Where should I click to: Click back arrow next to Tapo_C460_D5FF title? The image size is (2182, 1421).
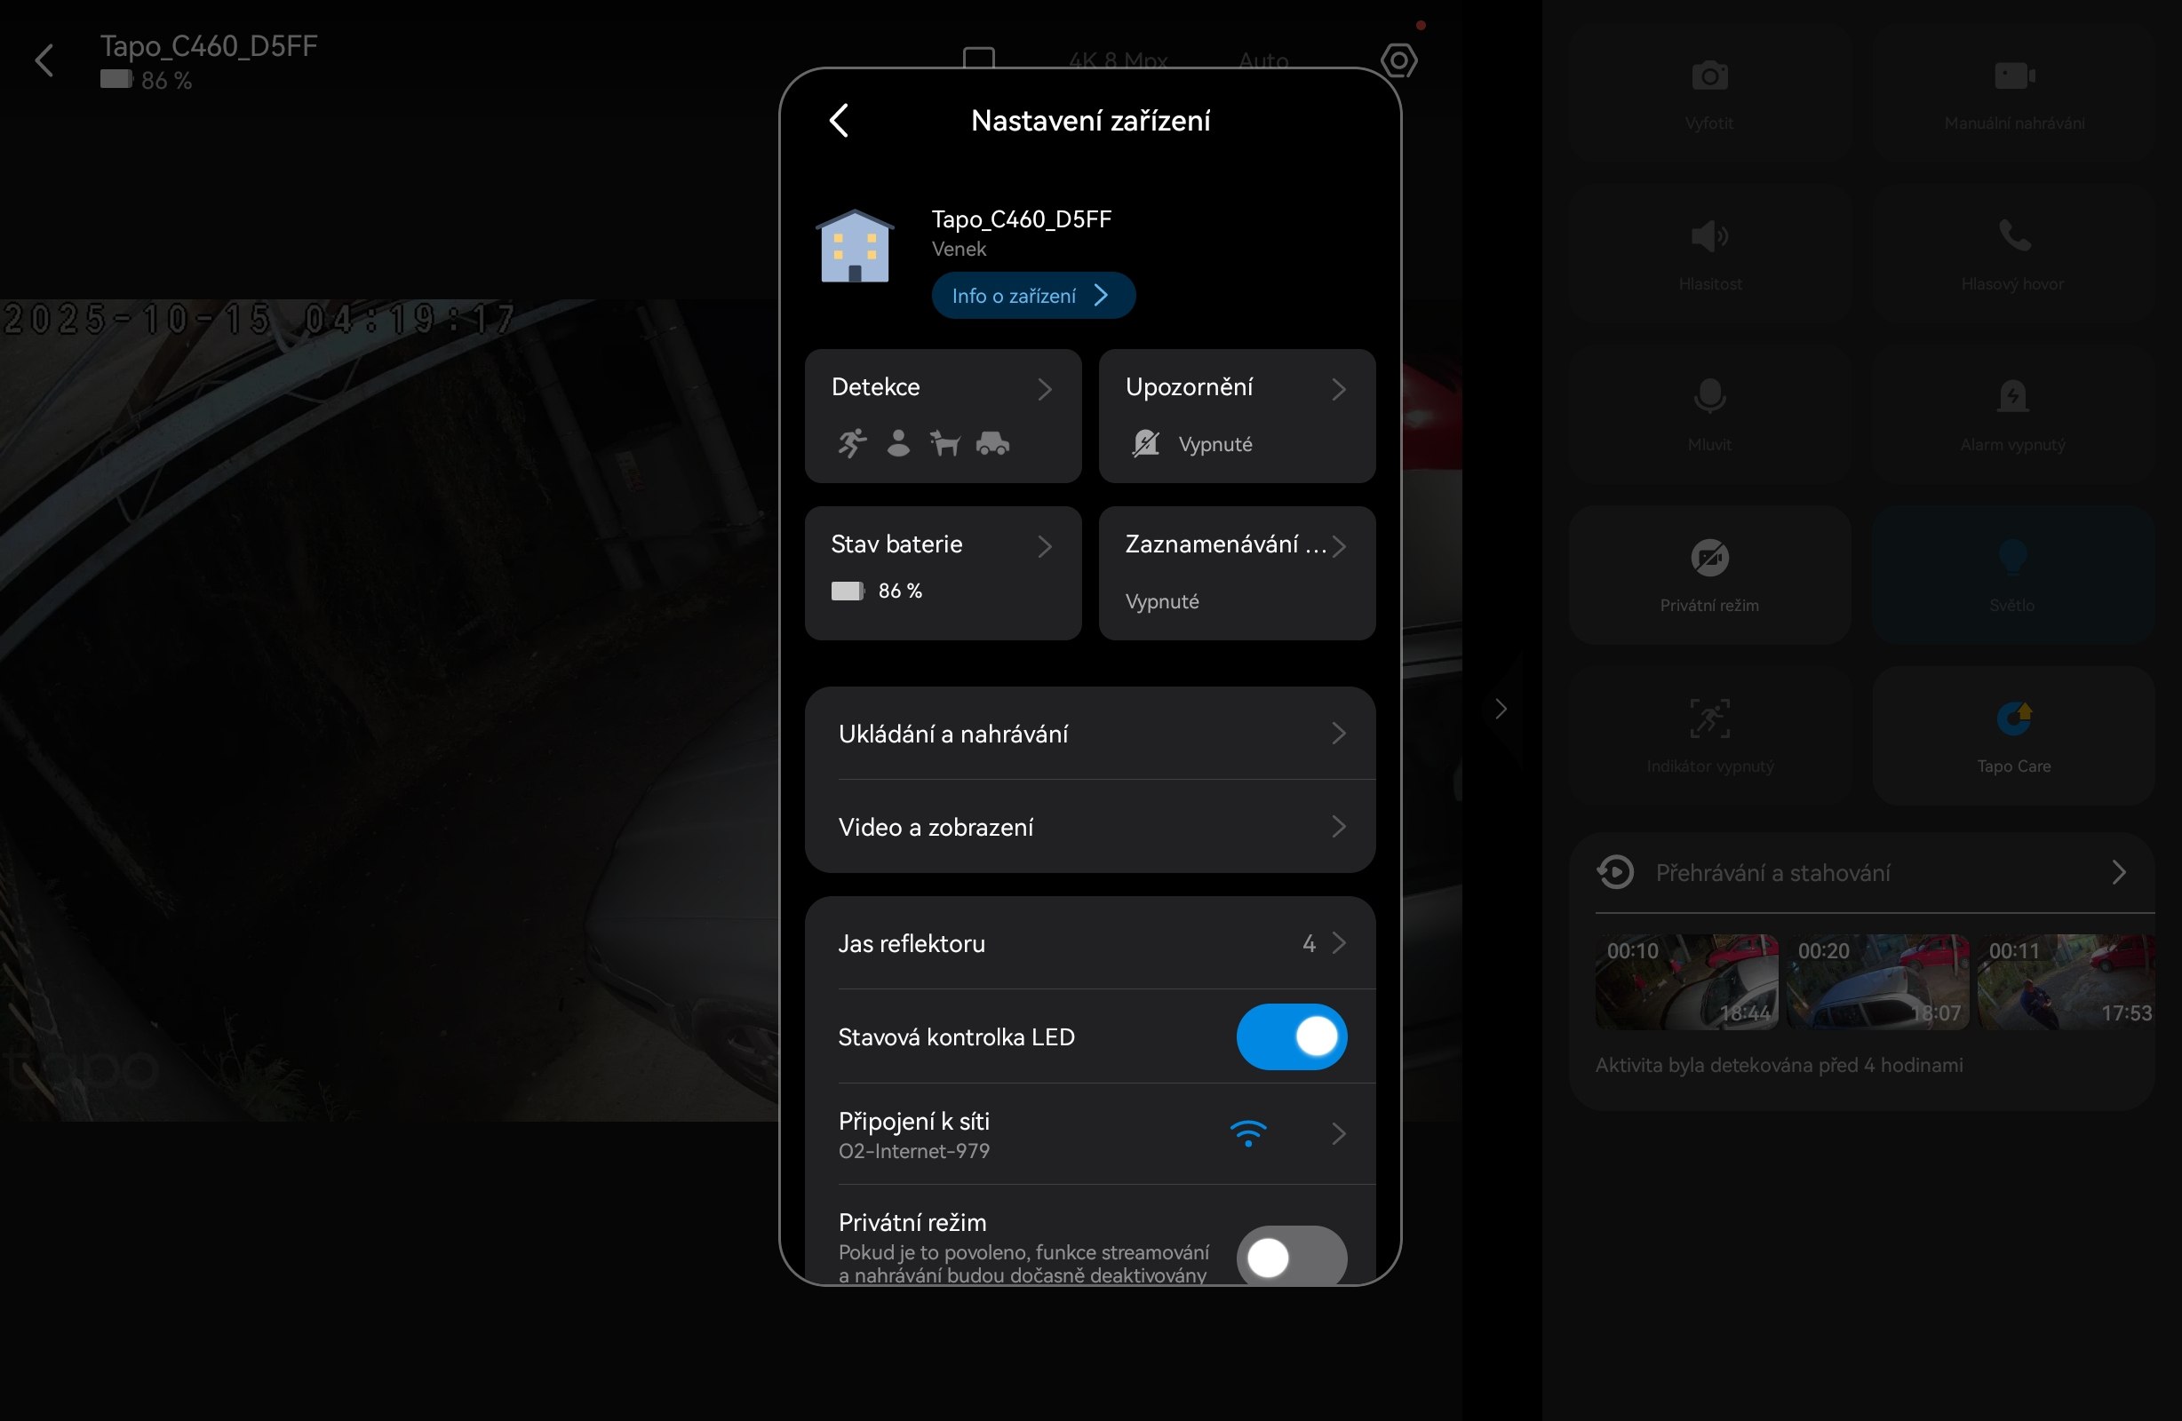(44, 61)
